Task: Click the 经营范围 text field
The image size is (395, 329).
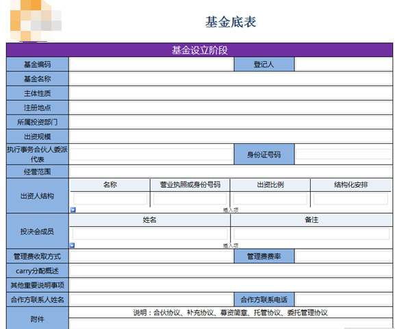Action: point(231,172)
